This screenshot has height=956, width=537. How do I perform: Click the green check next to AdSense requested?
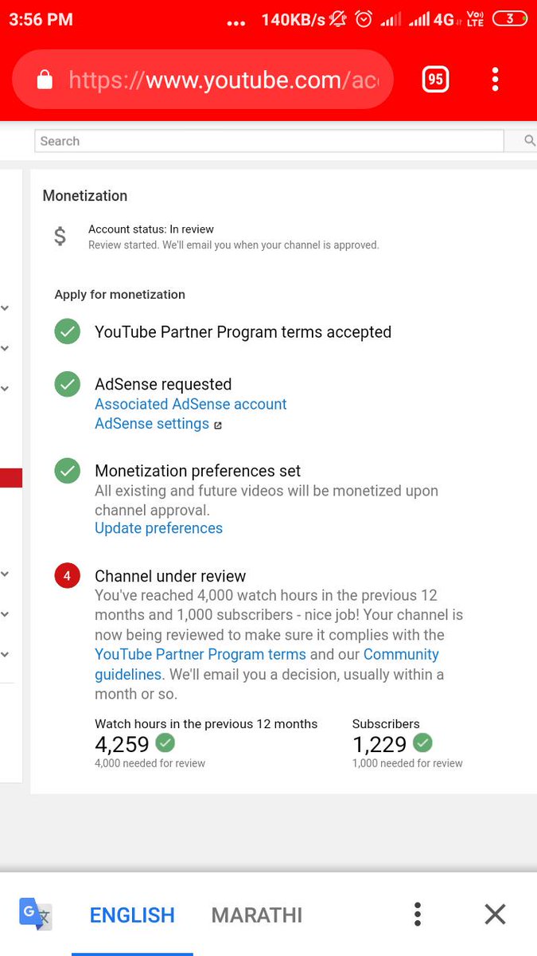point(68,384)
